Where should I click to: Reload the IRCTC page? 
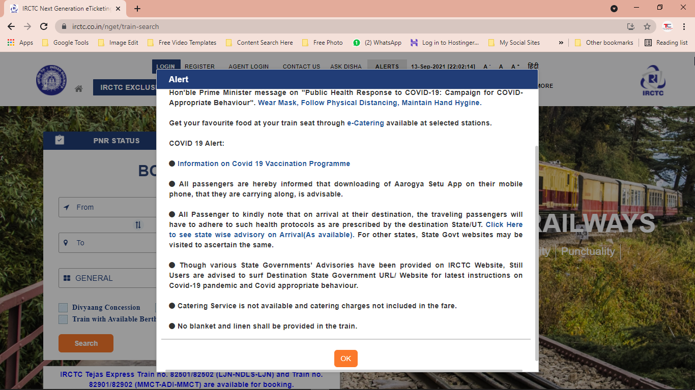click(44, 26)
